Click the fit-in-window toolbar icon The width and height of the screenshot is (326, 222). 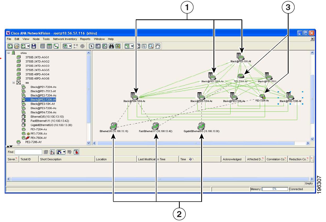[138, 46]
